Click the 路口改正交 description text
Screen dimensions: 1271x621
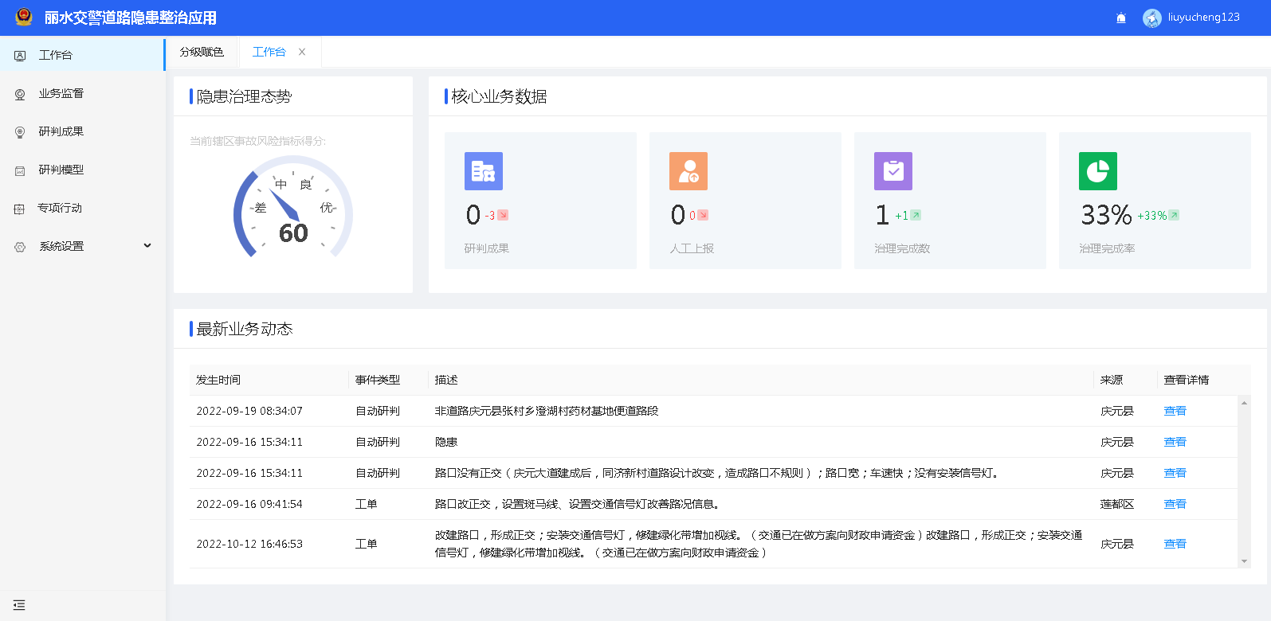579,504
